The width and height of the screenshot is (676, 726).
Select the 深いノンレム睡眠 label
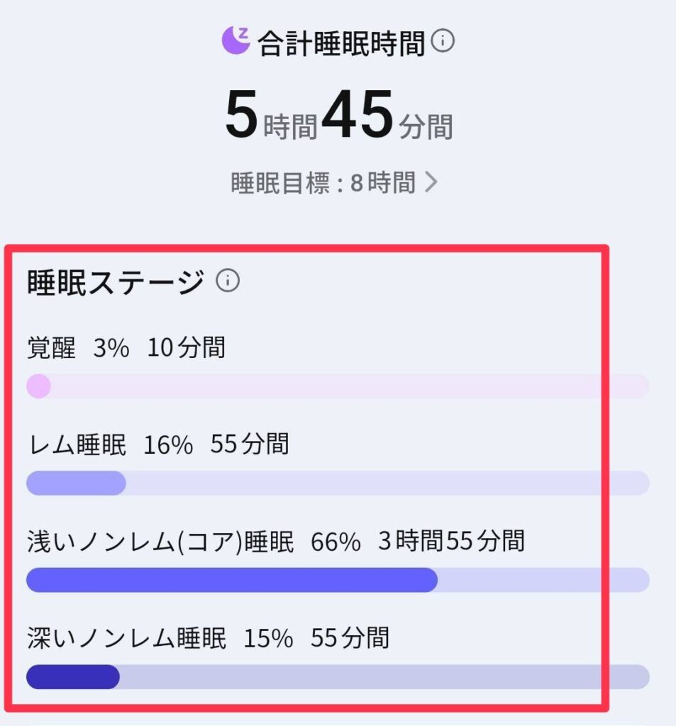(126, 638)
